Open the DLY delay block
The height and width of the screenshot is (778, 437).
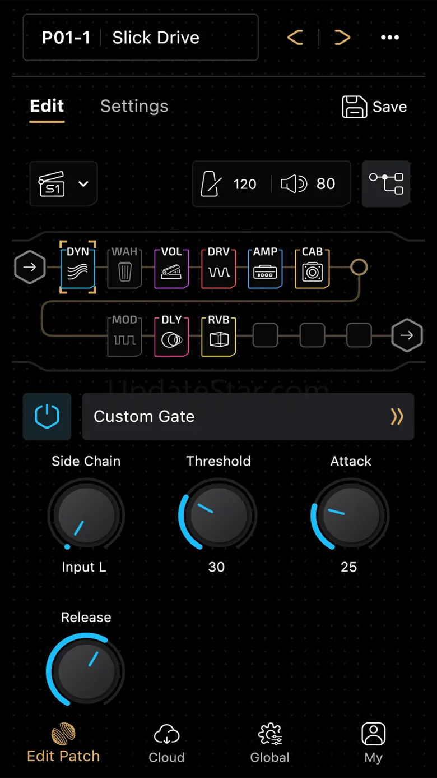click(x=171, y=335)
